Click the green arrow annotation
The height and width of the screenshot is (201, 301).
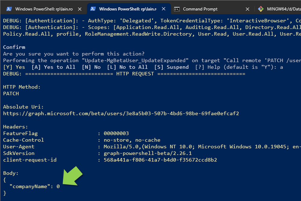coord(73,176)
